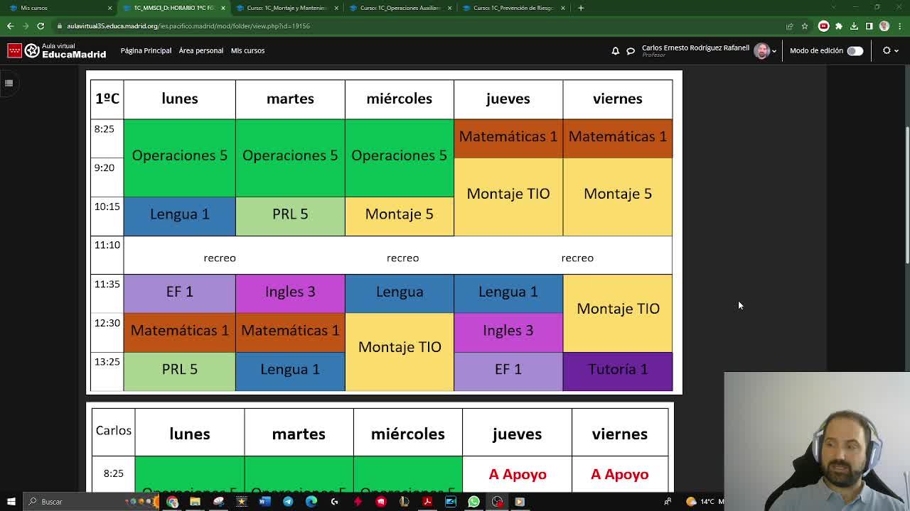Switch to the Curso 1C_Prevención de Riesgos tab
910x511 pixels.
[x=513, y=8]
